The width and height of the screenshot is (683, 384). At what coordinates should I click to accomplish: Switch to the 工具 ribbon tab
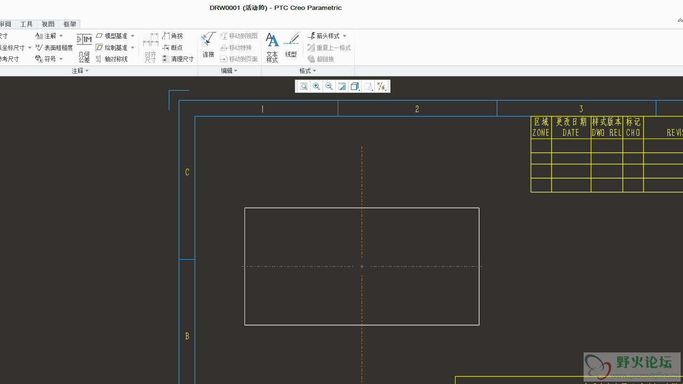tap(26, 24)
